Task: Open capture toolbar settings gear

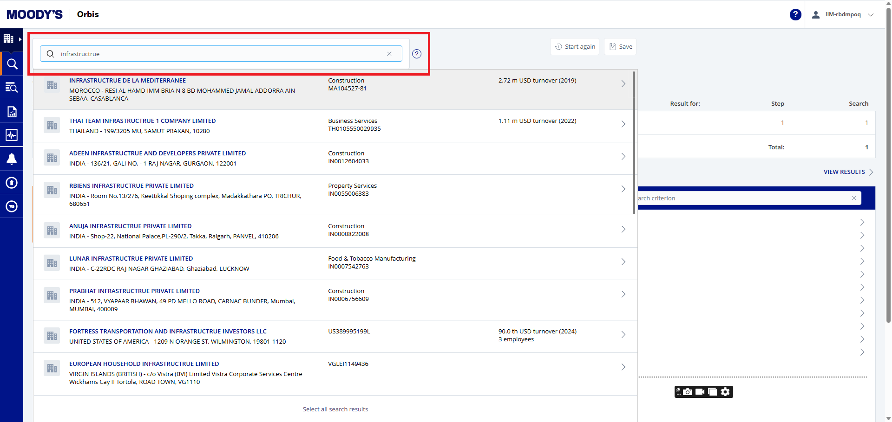Action: [725, 392]
